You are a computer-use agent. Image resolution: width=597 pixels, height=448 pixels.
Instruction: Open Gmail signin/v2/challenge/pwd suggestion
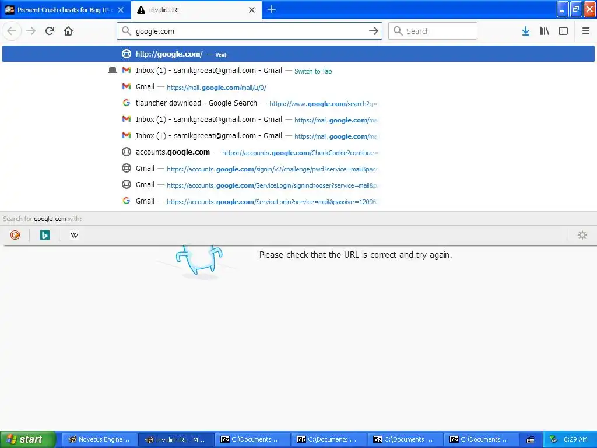point(298,169)
